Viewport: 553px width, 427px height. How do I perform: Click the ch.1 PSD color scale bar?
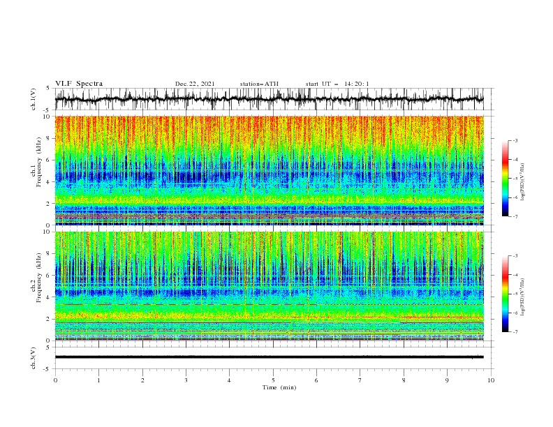click(x=505, y=179)
